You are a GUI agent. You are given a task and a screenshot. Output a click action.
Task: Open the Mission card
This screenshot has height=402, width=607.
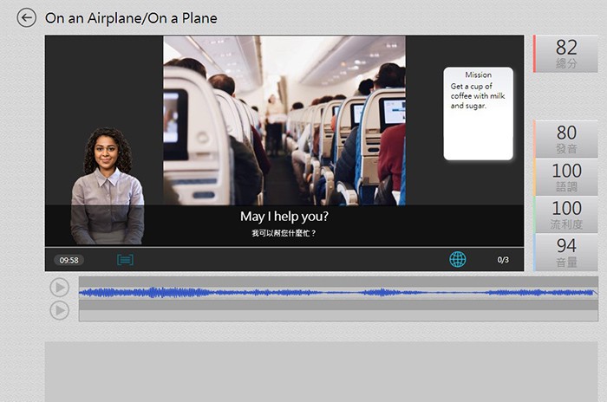click(x=478, y=113)
